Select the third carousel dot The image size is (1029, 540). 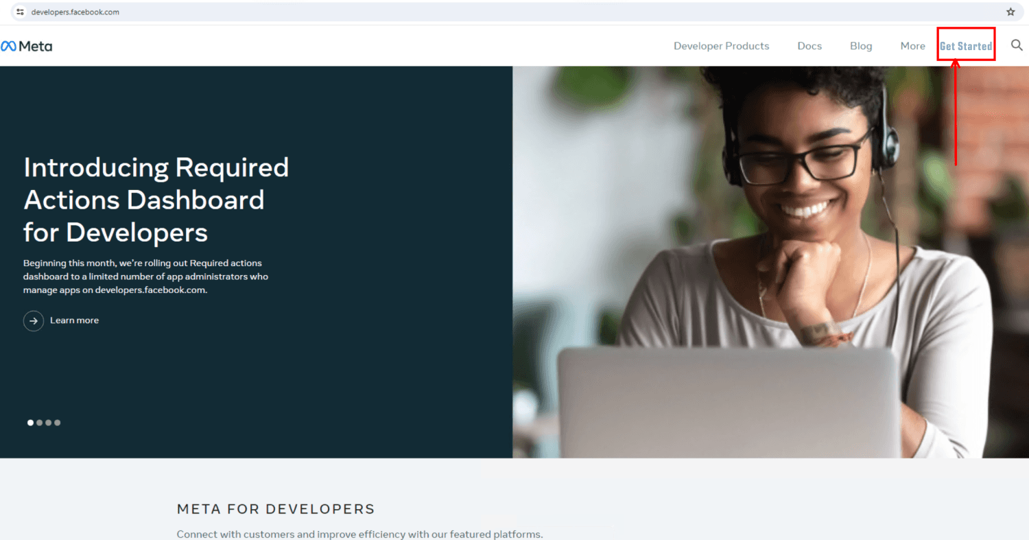pos(48,423)
